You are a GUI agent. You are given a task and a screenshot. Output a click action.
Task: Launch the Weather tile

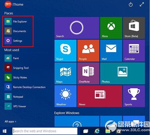(x=65, y=96)
